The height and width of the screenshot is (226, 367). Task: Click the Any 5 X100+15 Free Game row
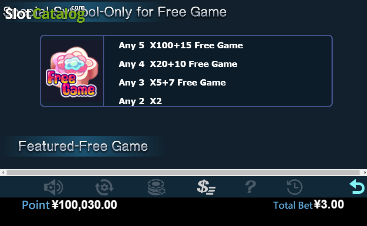click(x=181, y=45)
